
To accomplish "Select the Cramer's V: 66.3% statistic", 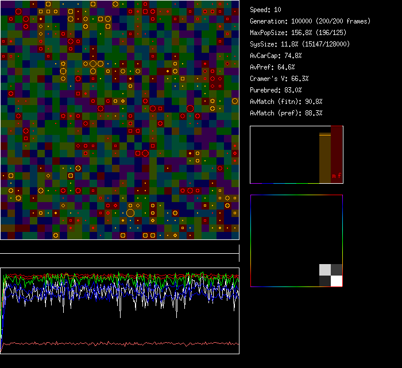I will (279, 79).
